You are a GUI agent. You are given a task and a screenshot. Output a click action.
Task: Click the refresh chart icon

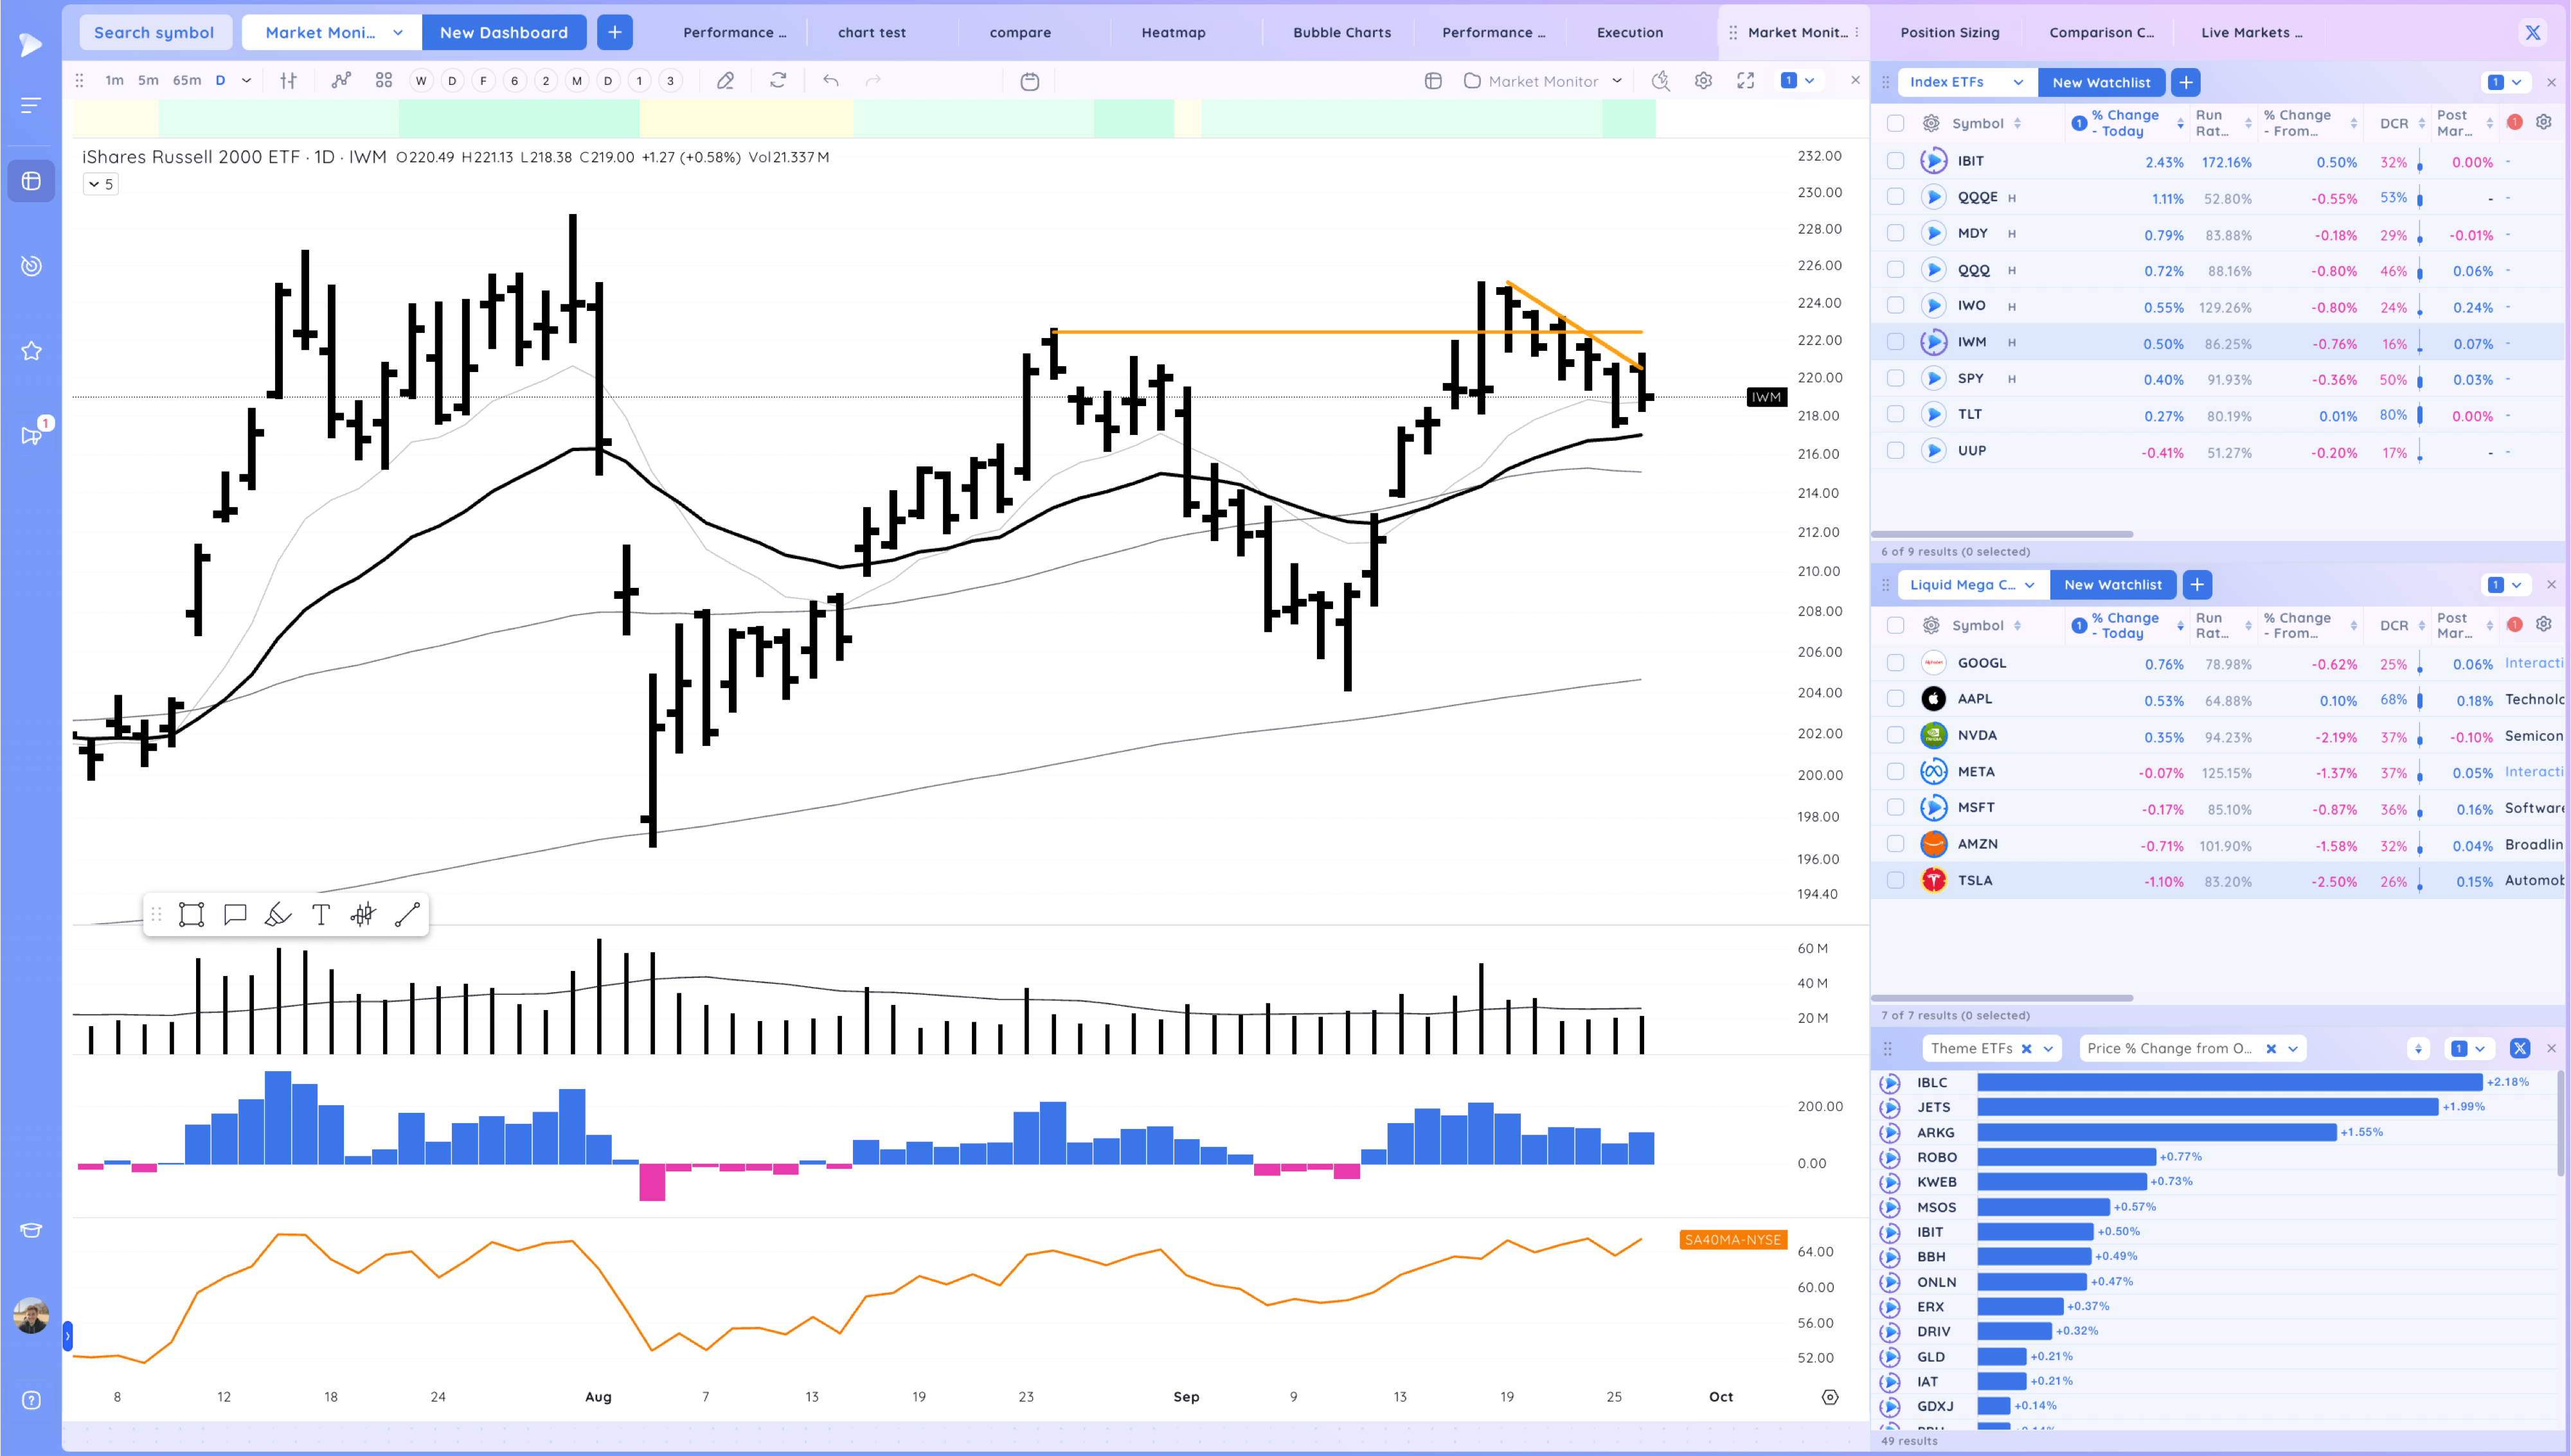778,81
